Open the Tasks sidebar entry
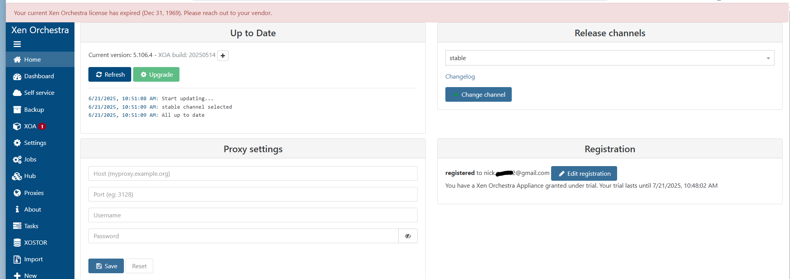The width and height of the screenshot is (790, 279). pyautogui.click(x=40, y=226)
